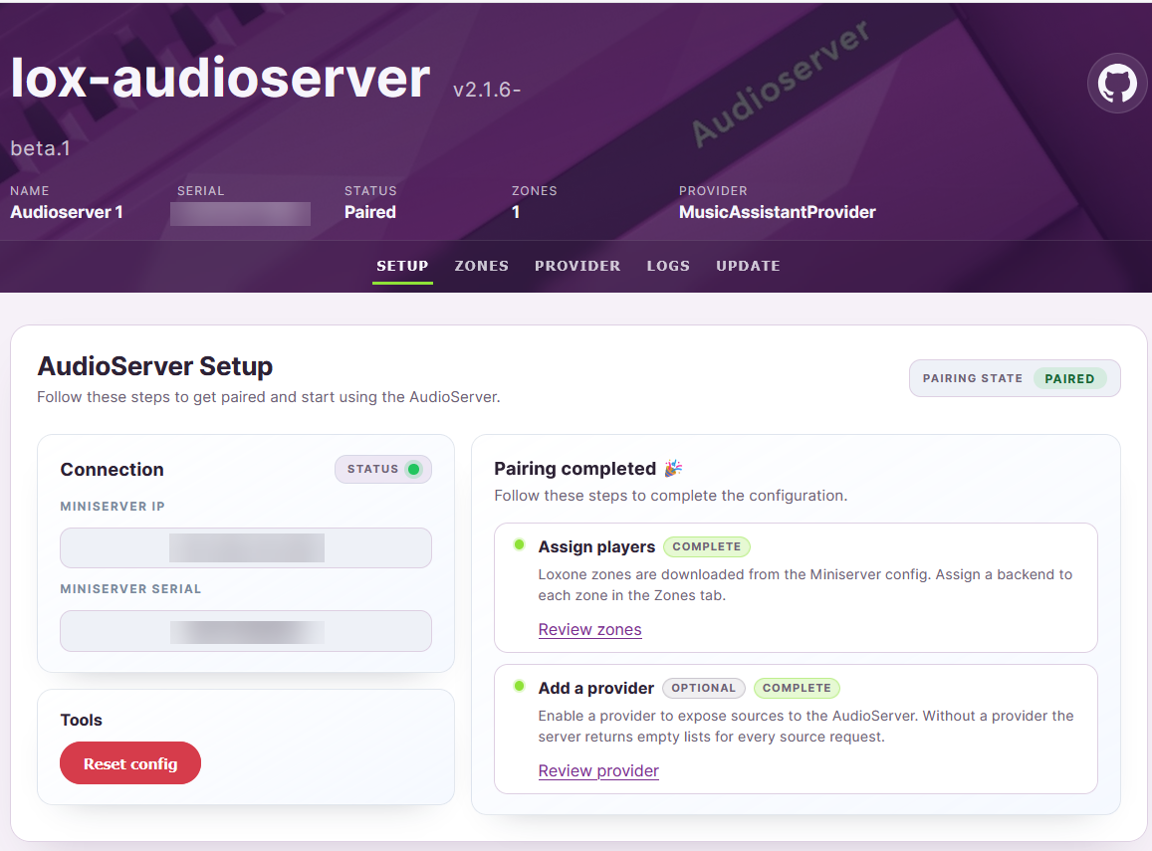
Task: Open the GitHub repository icon
Action: 1117,84
